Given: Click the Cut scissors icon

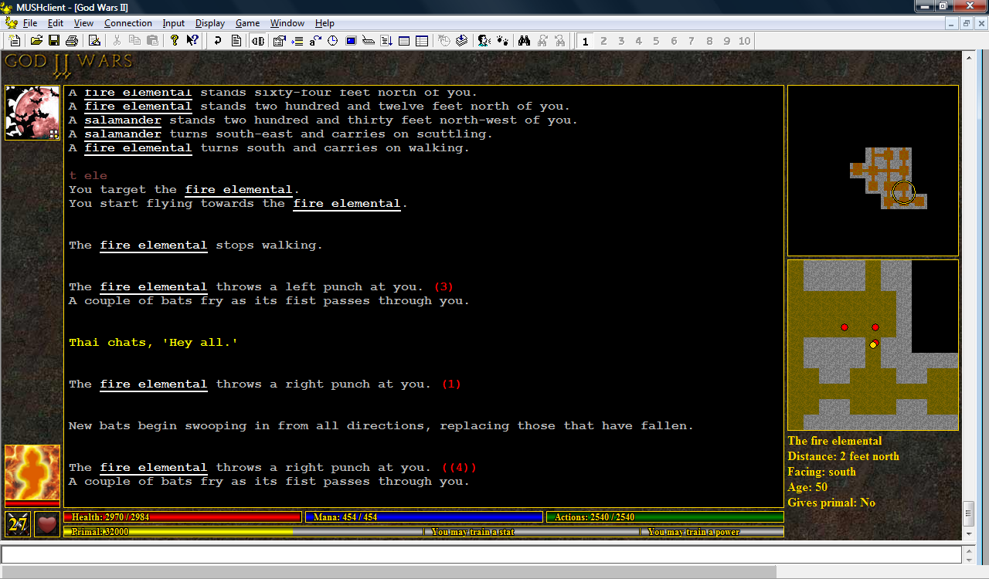Looking at the screenshot, I should pos(117,41).
